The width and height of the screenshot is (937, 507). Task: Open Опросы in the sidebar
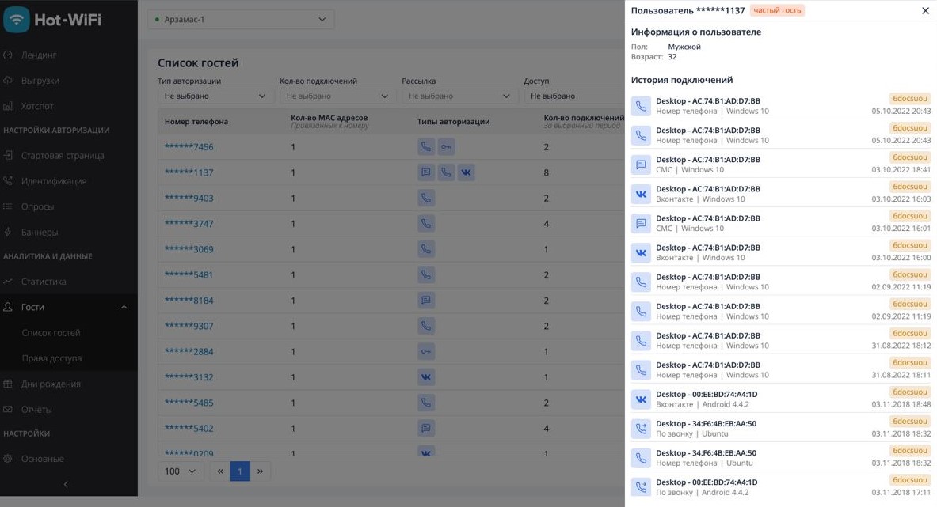point(38,207)
